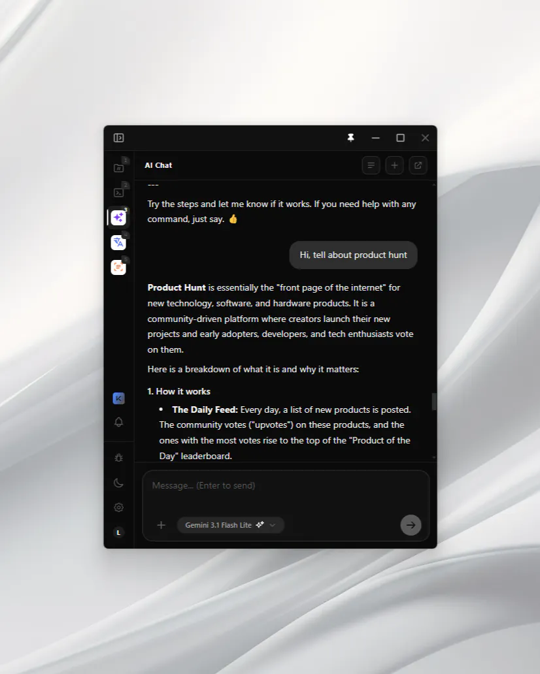Open settings gear icon

(119, 507)
